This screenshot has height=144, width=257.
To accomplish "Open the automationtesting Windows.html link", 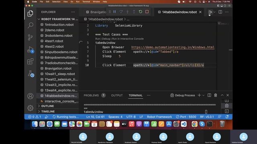I will (173, 47).
